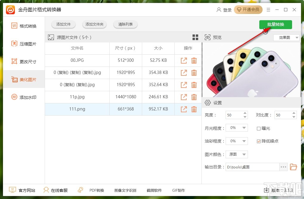Browse output directory with ellipsis button

[283, 167]
